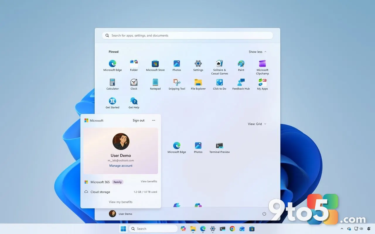Click the network icon in the system tray
This screenshot has width=375, height=234.
tap(356, 229)
